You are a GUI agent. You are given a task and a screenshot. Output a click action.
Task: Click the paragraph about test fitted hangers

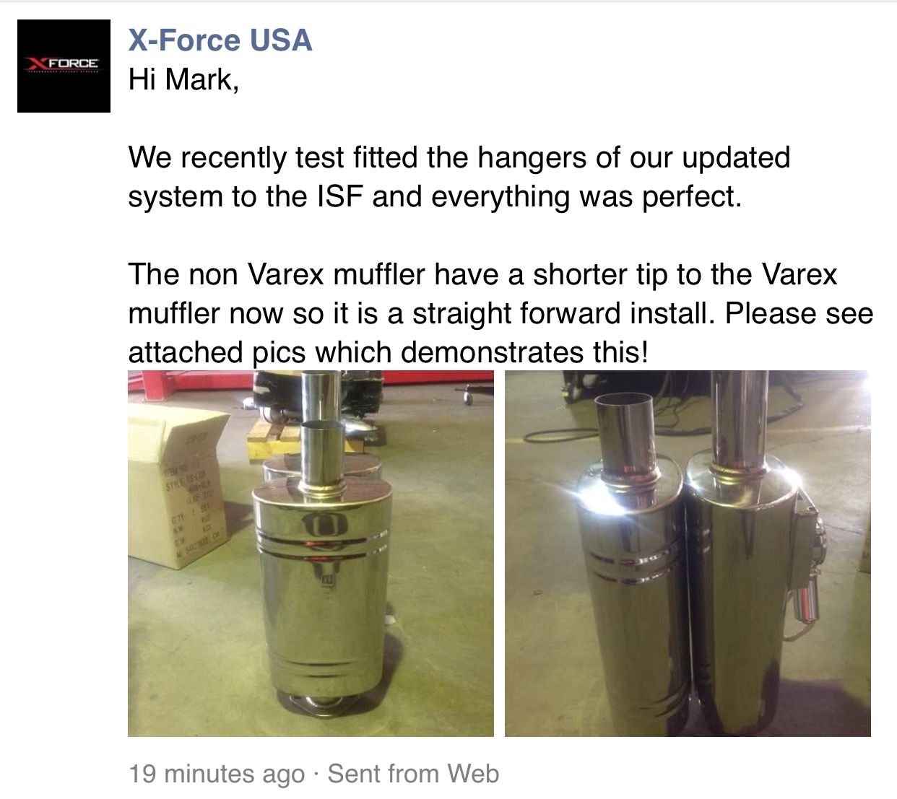pos(459,177)
